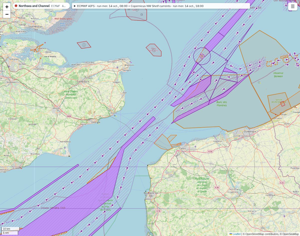The image size is (300, 236).
Task: Click the Faversham town label
Action: (59, 74)
